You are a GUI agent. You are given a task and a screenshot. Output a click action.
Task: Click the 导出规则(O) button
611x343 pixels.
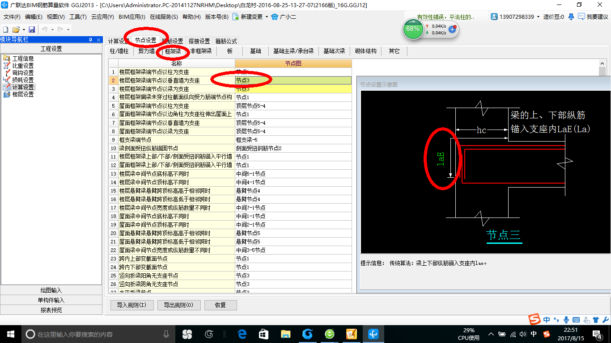coord(178,305)
